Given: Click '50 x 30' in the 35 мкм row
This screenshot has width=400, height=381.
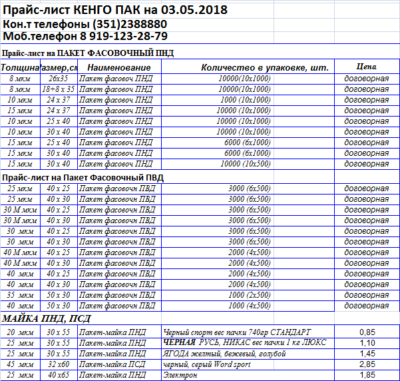Looking at the screenshot, I should point(59,295).
